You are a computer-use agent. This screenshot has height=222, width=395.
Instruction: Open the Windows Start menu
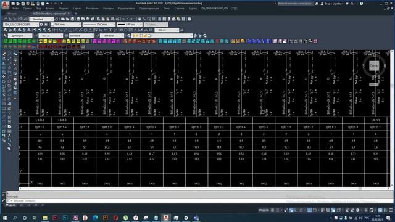[4, 218]
